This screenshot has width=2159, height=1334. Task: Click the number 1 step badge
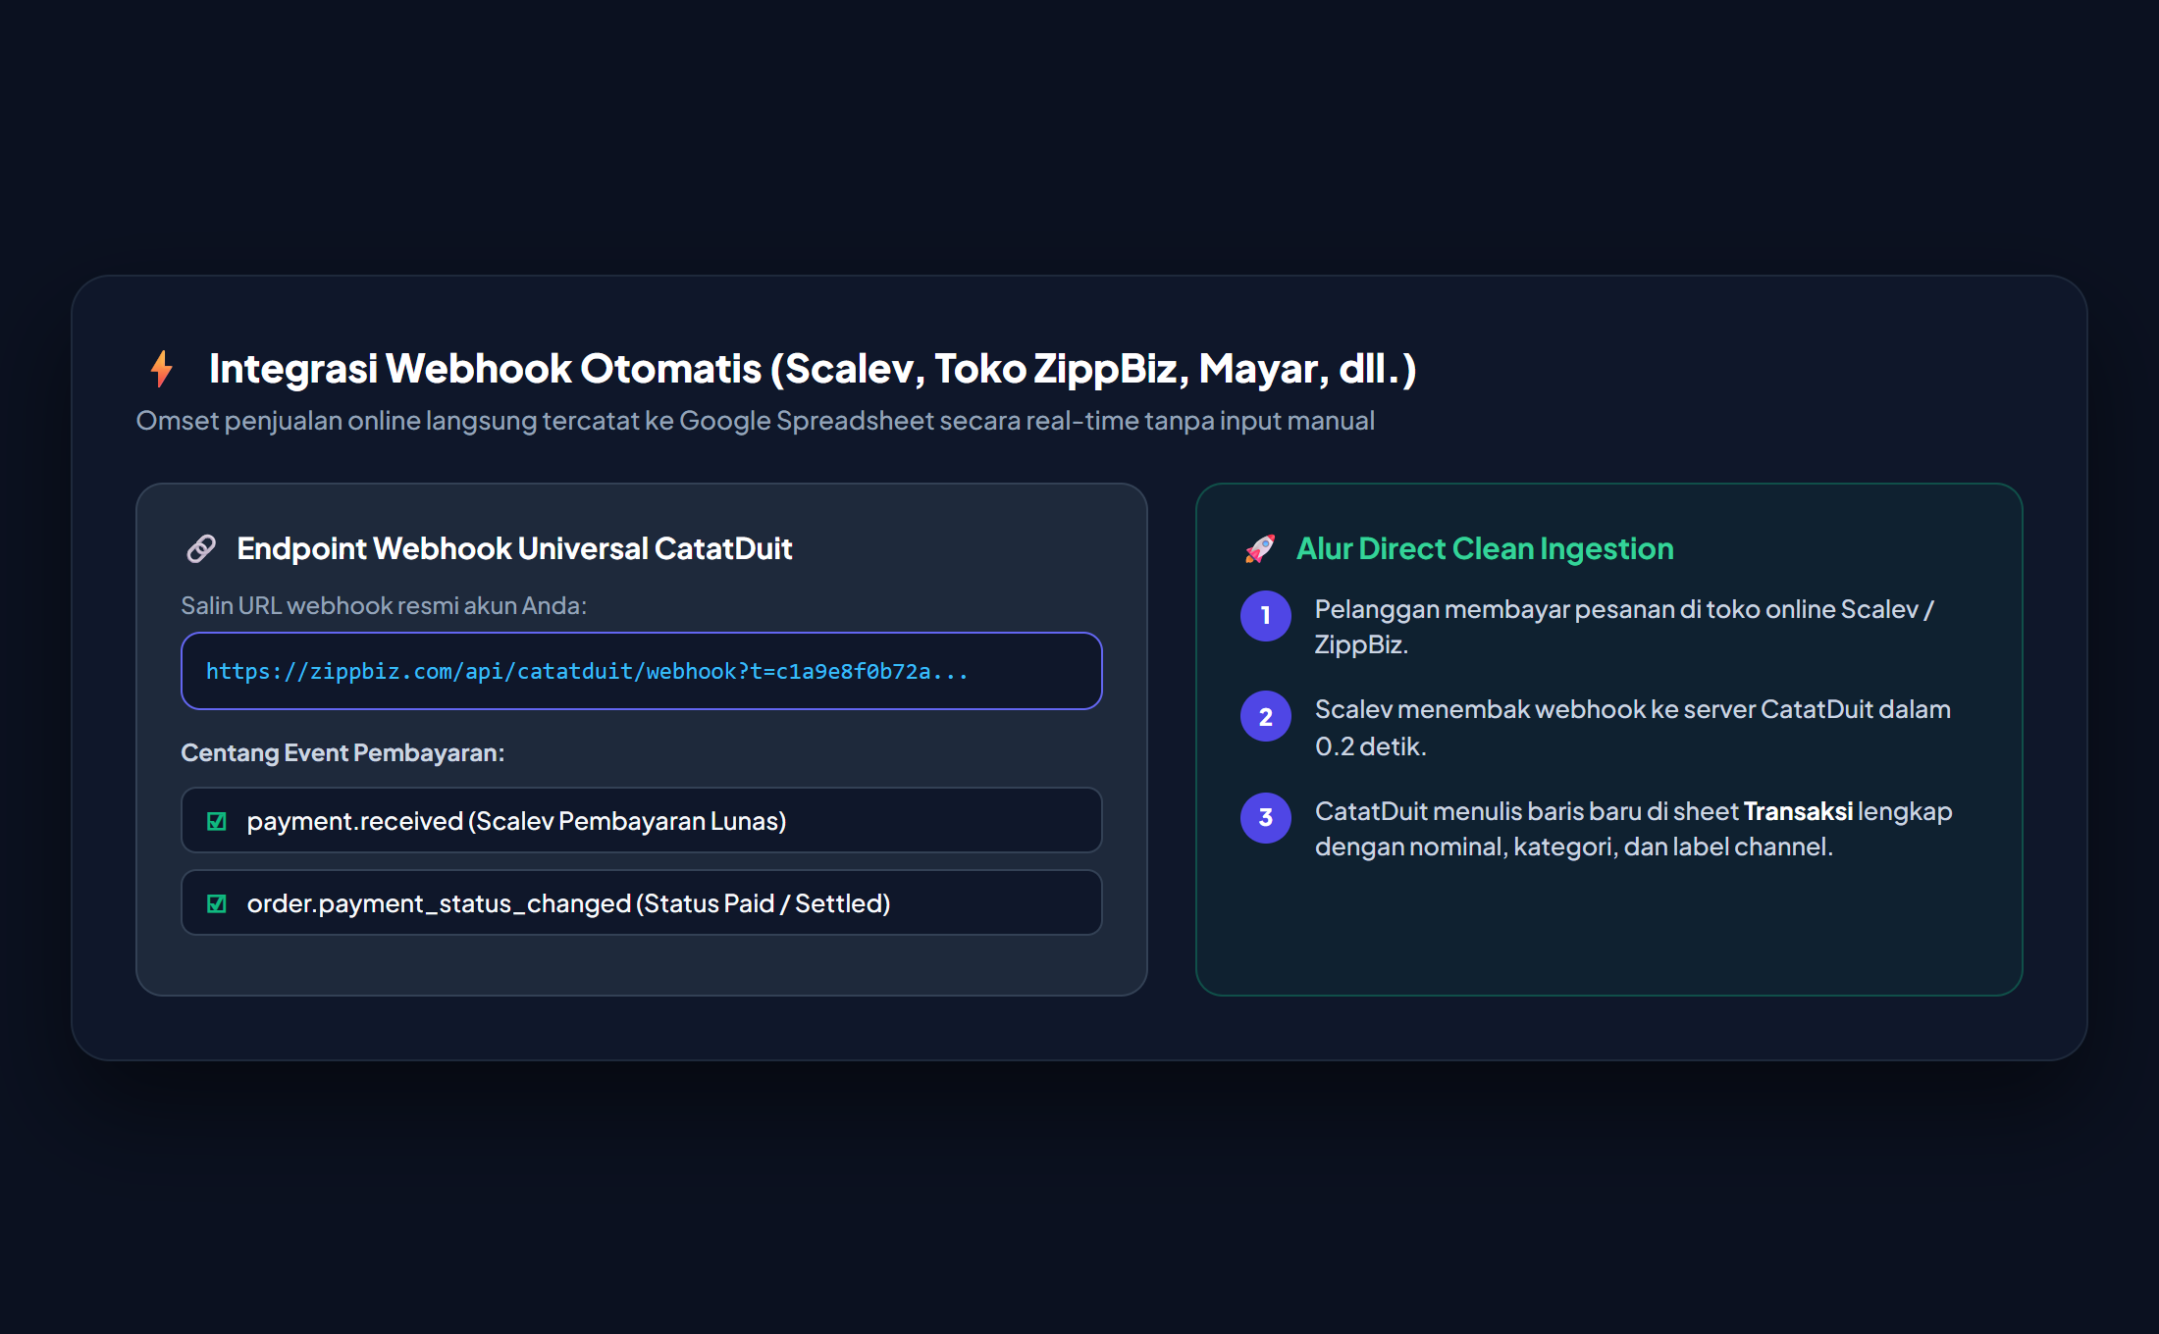(x=1266, y=616)
